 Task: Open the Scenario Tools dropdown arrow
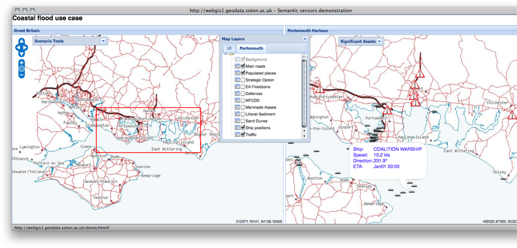tap(103, 41)
